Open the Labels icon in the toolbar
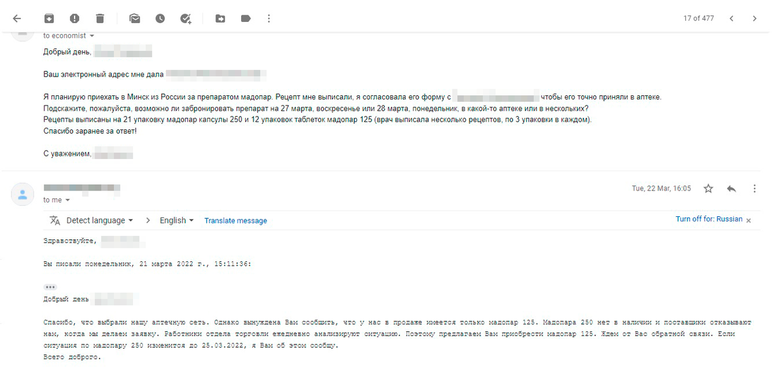This screenshot has height=388, width=772. [x=246, y=19]
